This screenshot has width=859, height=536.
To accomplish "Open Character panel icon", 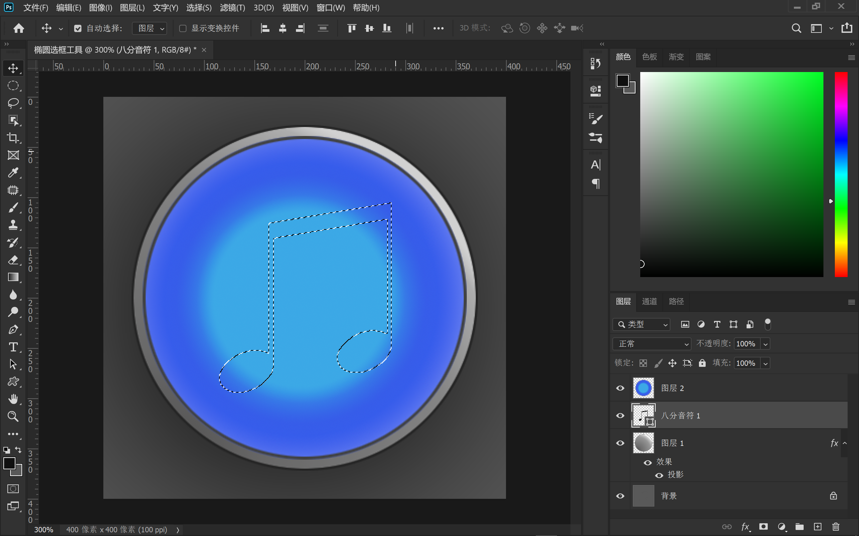I will point(596,165).
